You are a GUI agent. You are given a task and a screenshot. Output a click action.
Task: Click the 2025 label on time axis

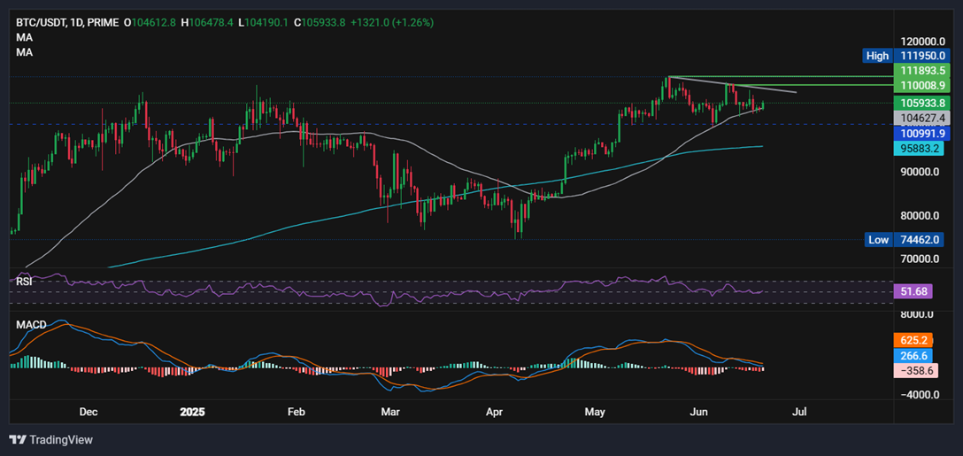[x=192, y=412]
